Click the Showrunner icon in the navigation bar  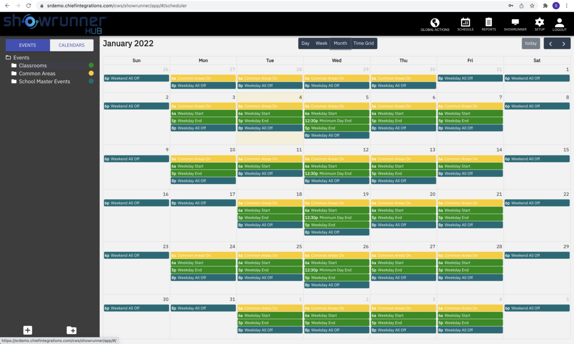click(515, 24)
